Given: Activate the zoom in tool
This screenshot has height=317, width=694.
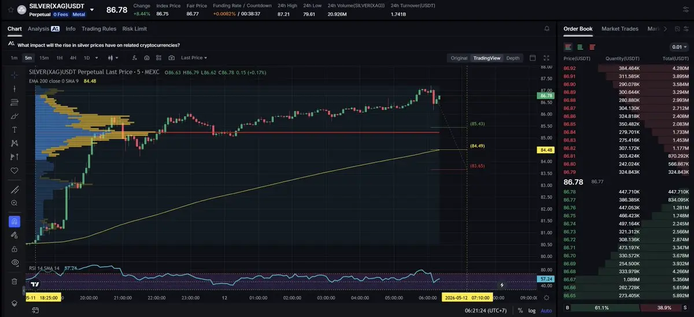Looking at the screenshot, I should coord(14,203).
